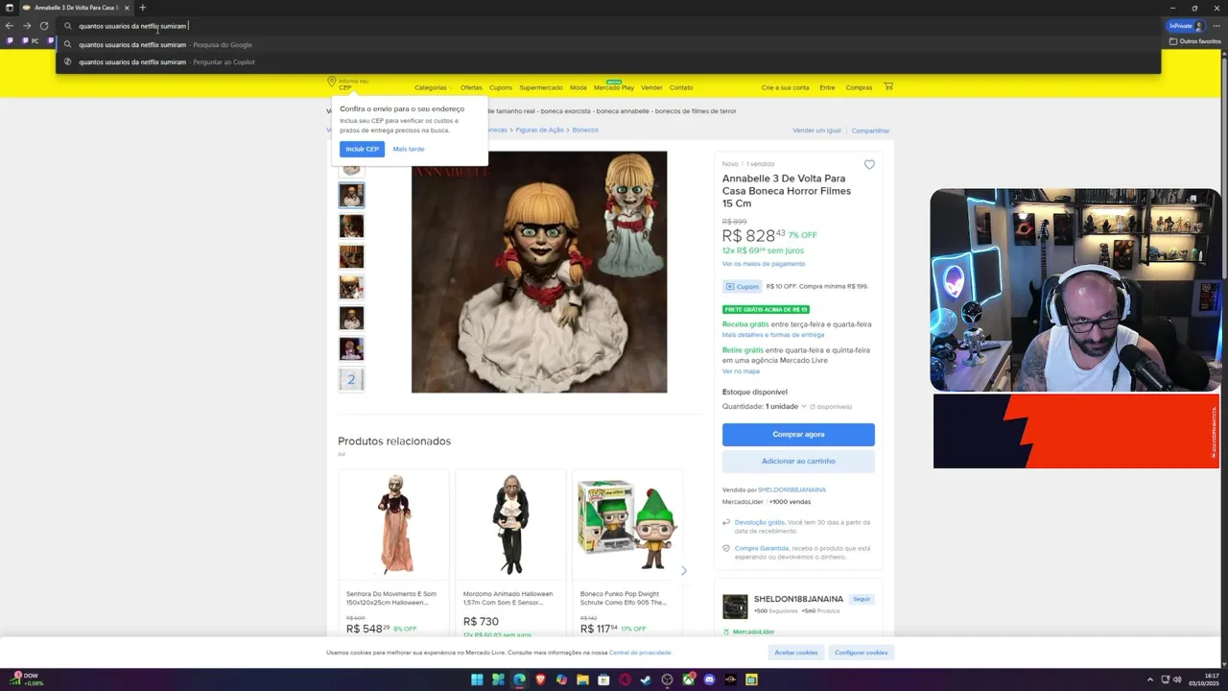Click the main Annabelle doll product image

click(539, 272)
